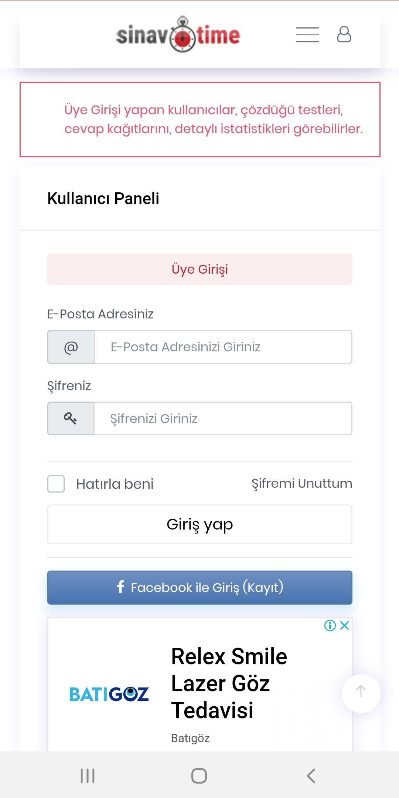Open Android recent apps button

(88, 776)
